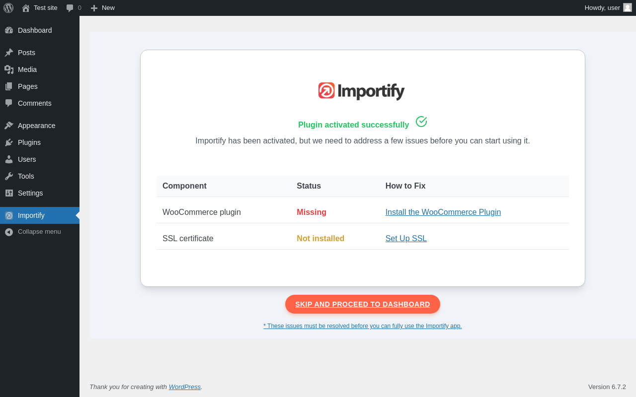Click the Pages icon in sidebar
Viewport: 636px width, 397px height.
9,86
